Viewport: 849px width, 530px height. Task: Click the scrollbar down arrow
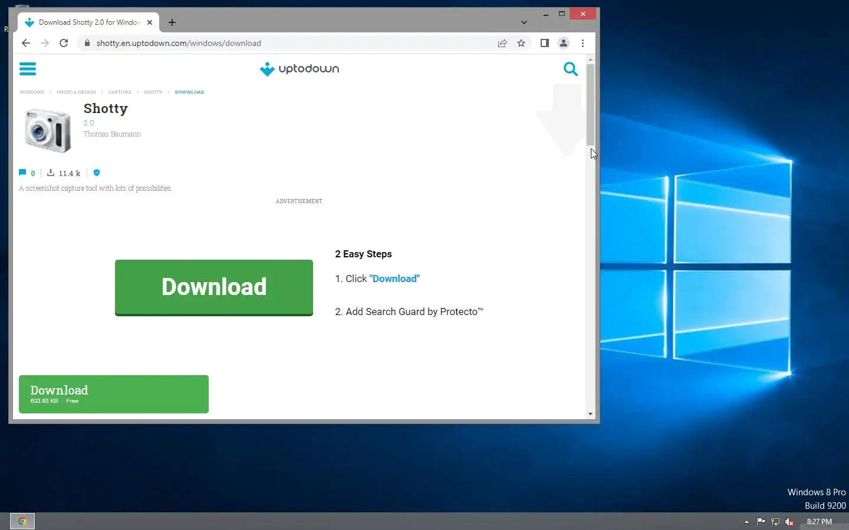click(x=590, y=414)
